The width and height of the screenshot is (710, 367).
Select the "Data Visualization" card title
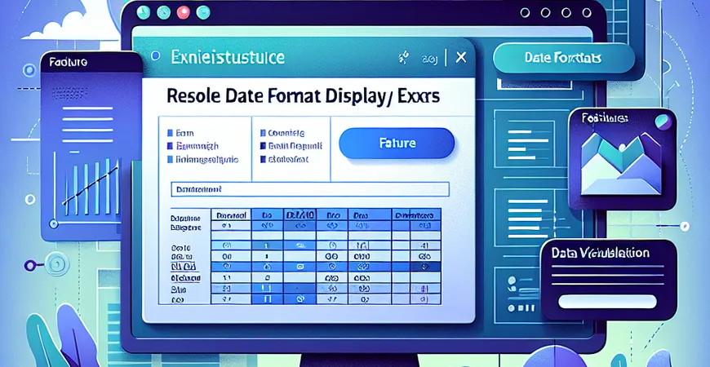tap(601, 253)
